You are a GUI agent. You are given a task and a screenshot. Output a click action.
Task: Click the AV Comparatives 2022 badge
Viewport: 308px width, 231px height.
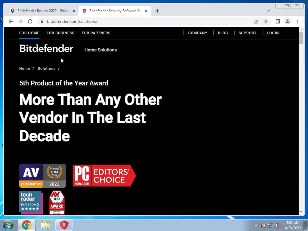point(42,176)
